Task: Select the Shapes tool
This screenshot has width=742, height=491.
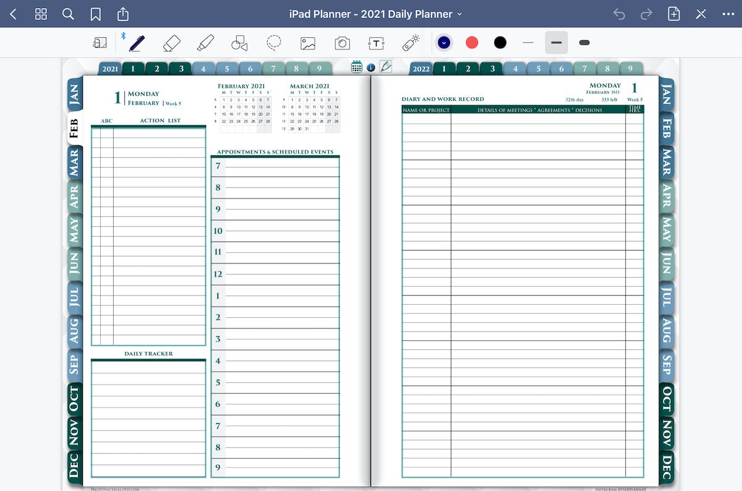Action: coord(239,43)
